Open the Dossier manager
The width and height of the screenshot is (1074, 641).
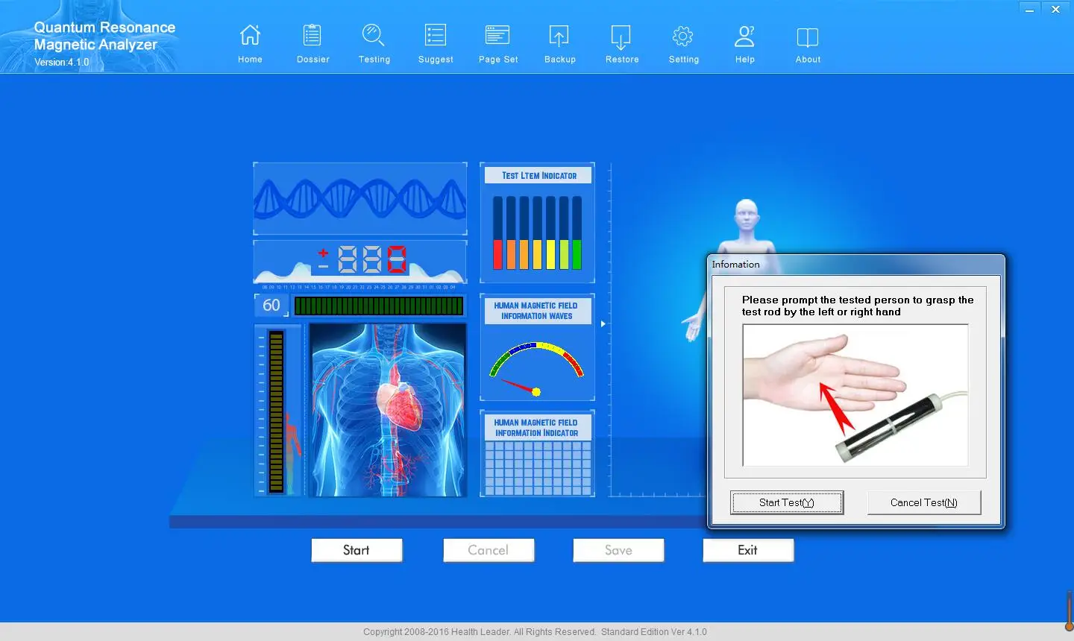click(313, 42)
